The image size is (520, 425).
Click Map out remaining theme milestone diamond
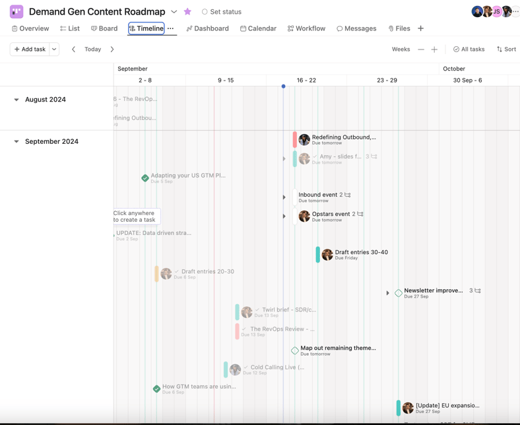point(295,350)
